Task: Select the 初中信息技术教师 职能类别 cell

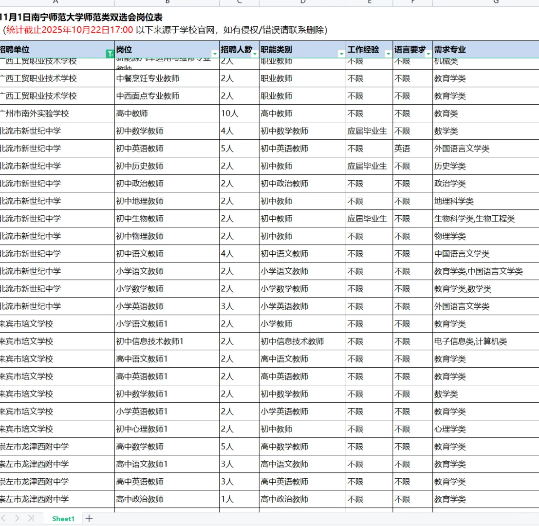Action: (302, 341)
